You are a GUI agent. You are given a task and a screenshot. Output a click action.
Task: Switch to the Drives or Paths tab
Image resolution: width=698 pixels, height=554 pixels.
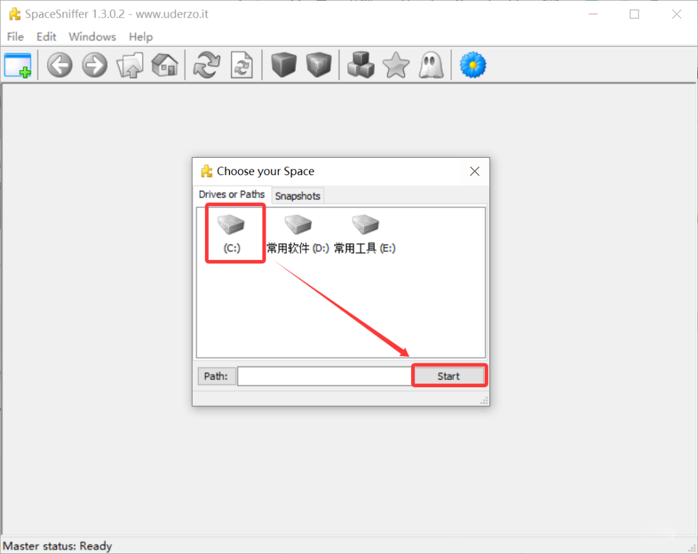click(x=231, y=195)
